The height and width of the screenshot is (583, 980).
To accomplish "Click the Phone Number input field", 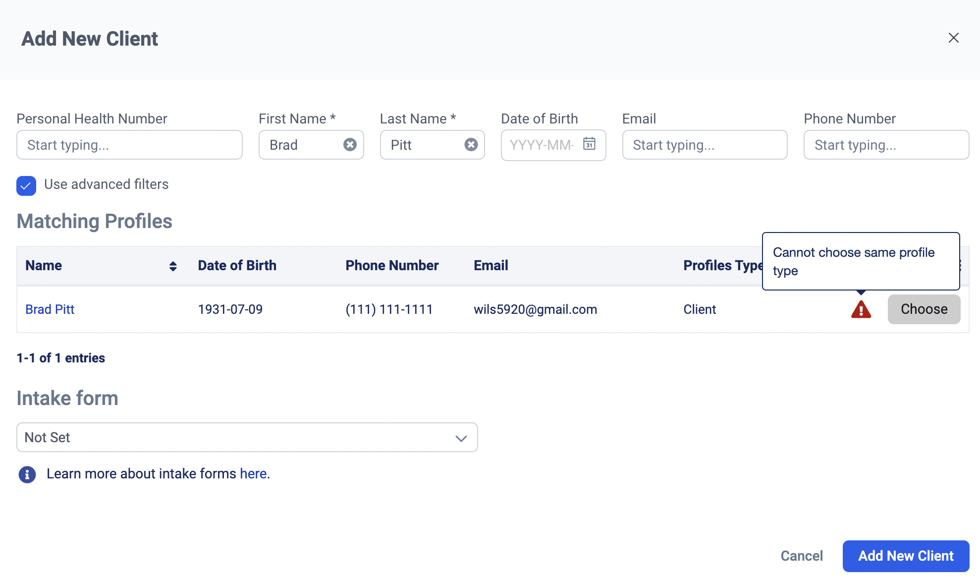I will coord(886,145).
